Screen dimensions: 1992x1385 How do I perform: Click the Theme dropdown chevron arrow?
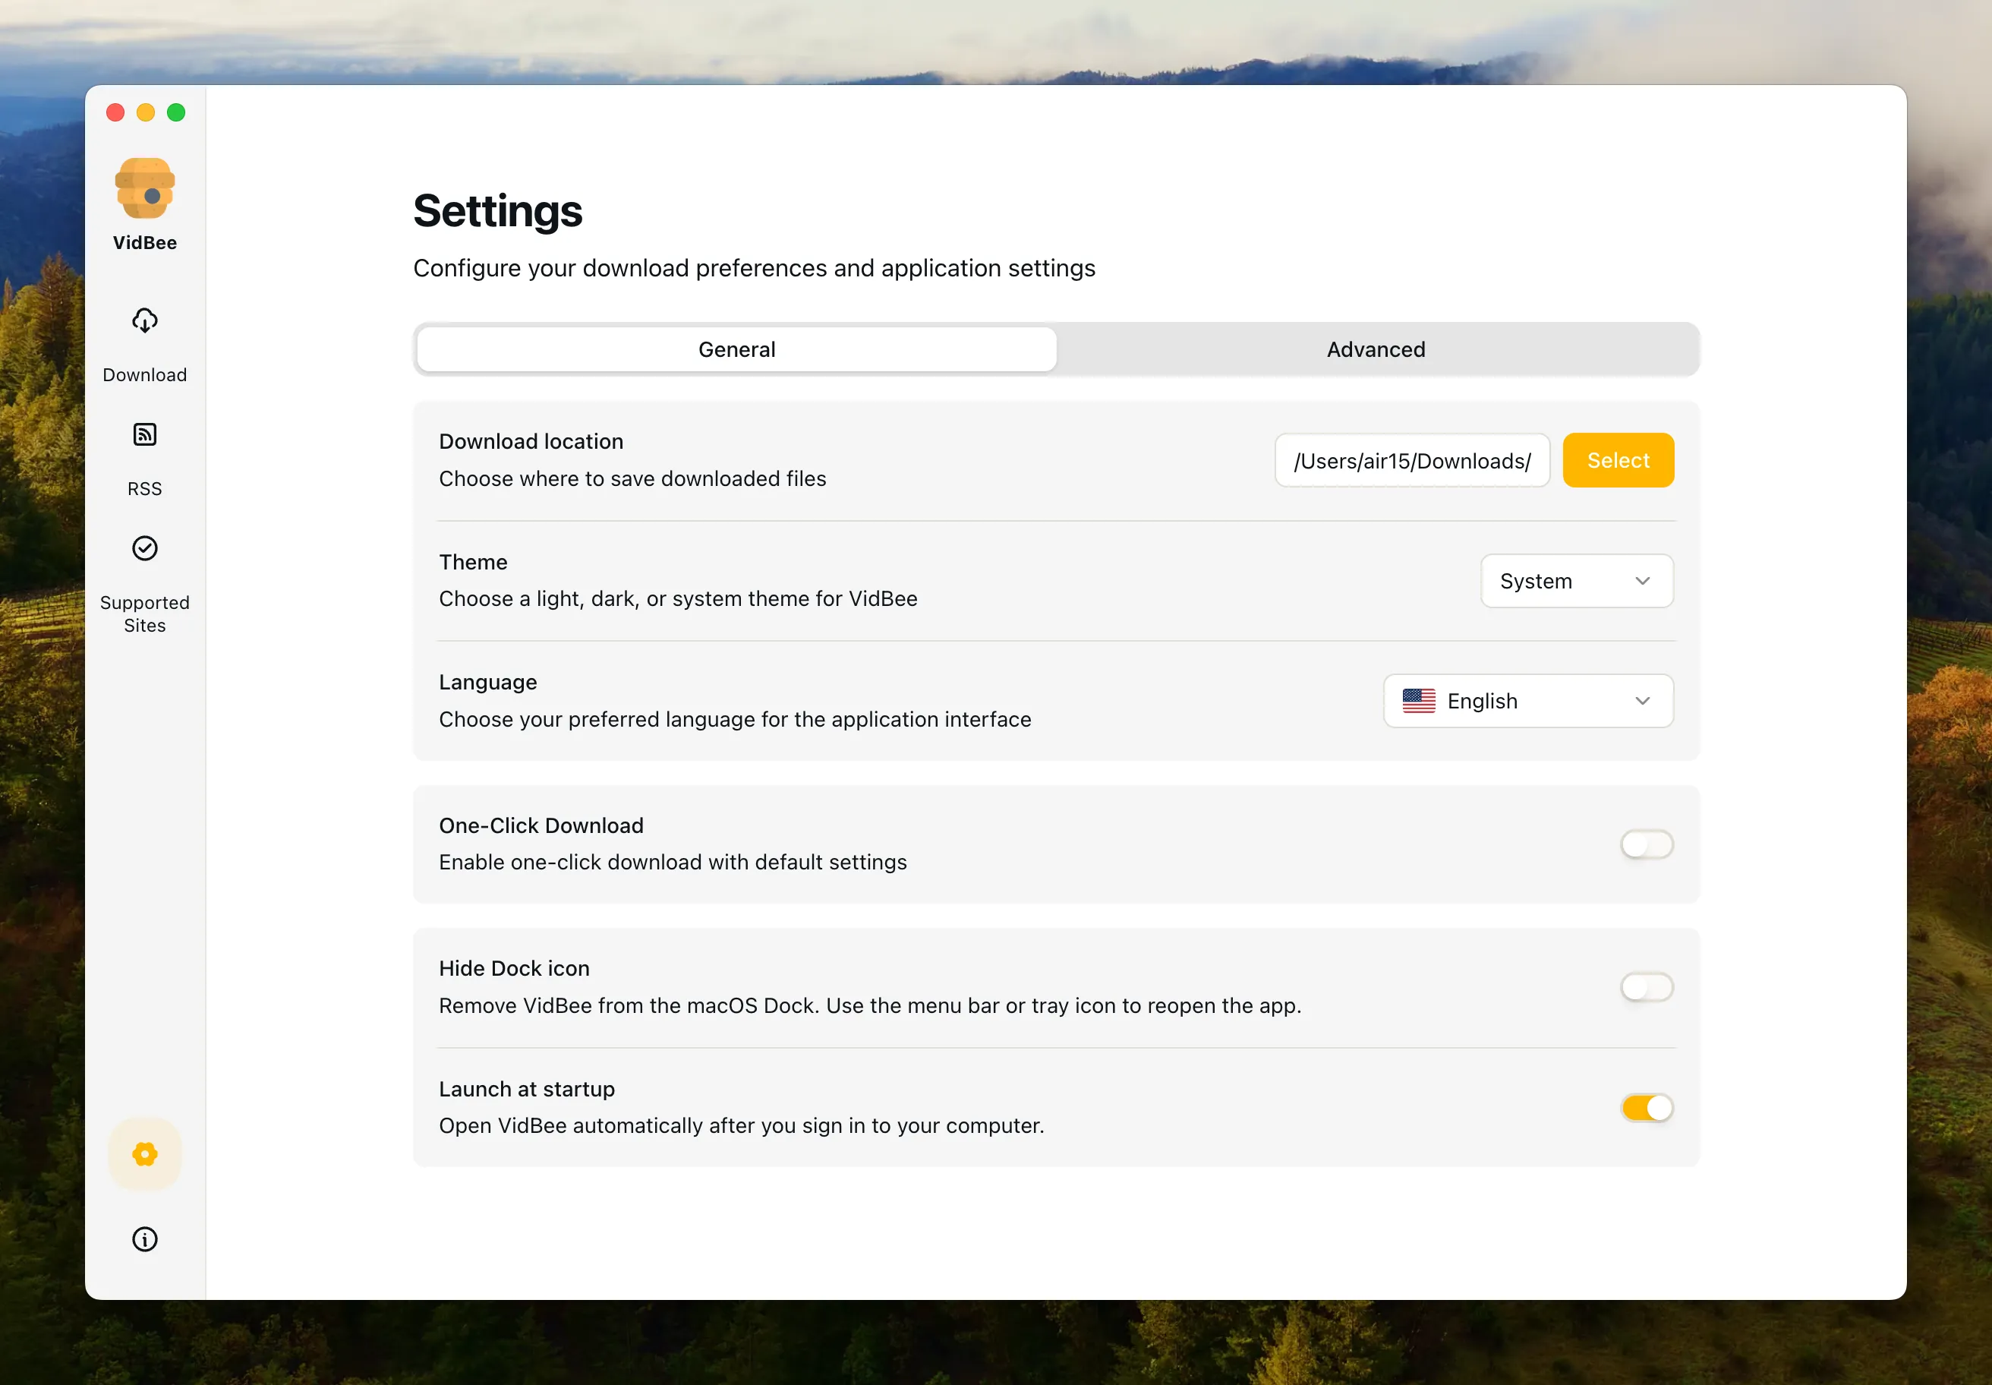point(1641,581)
